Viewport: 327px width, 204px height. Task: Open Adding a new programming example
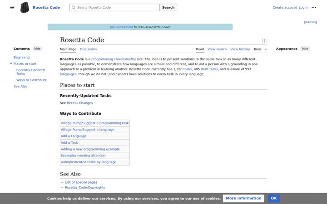[90, 149]
